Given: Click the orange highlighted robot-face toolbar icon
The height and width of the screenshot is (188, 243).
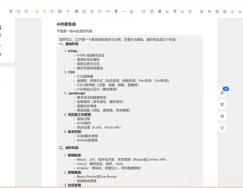Looking at the screenshot, I should (44, 11).
